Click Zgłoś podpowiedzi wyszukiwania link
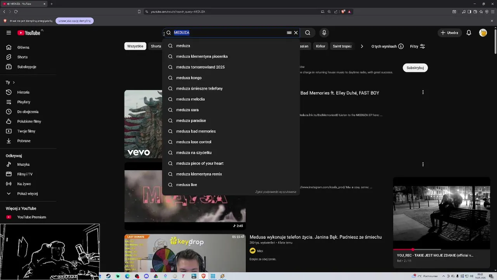497x280 pixels. click(276, 192)
